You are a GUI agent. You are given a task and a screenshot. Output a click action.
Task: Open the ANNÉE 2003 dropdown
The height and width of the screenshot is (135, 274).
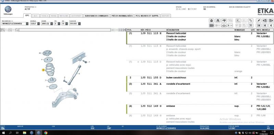pos(52,24)
